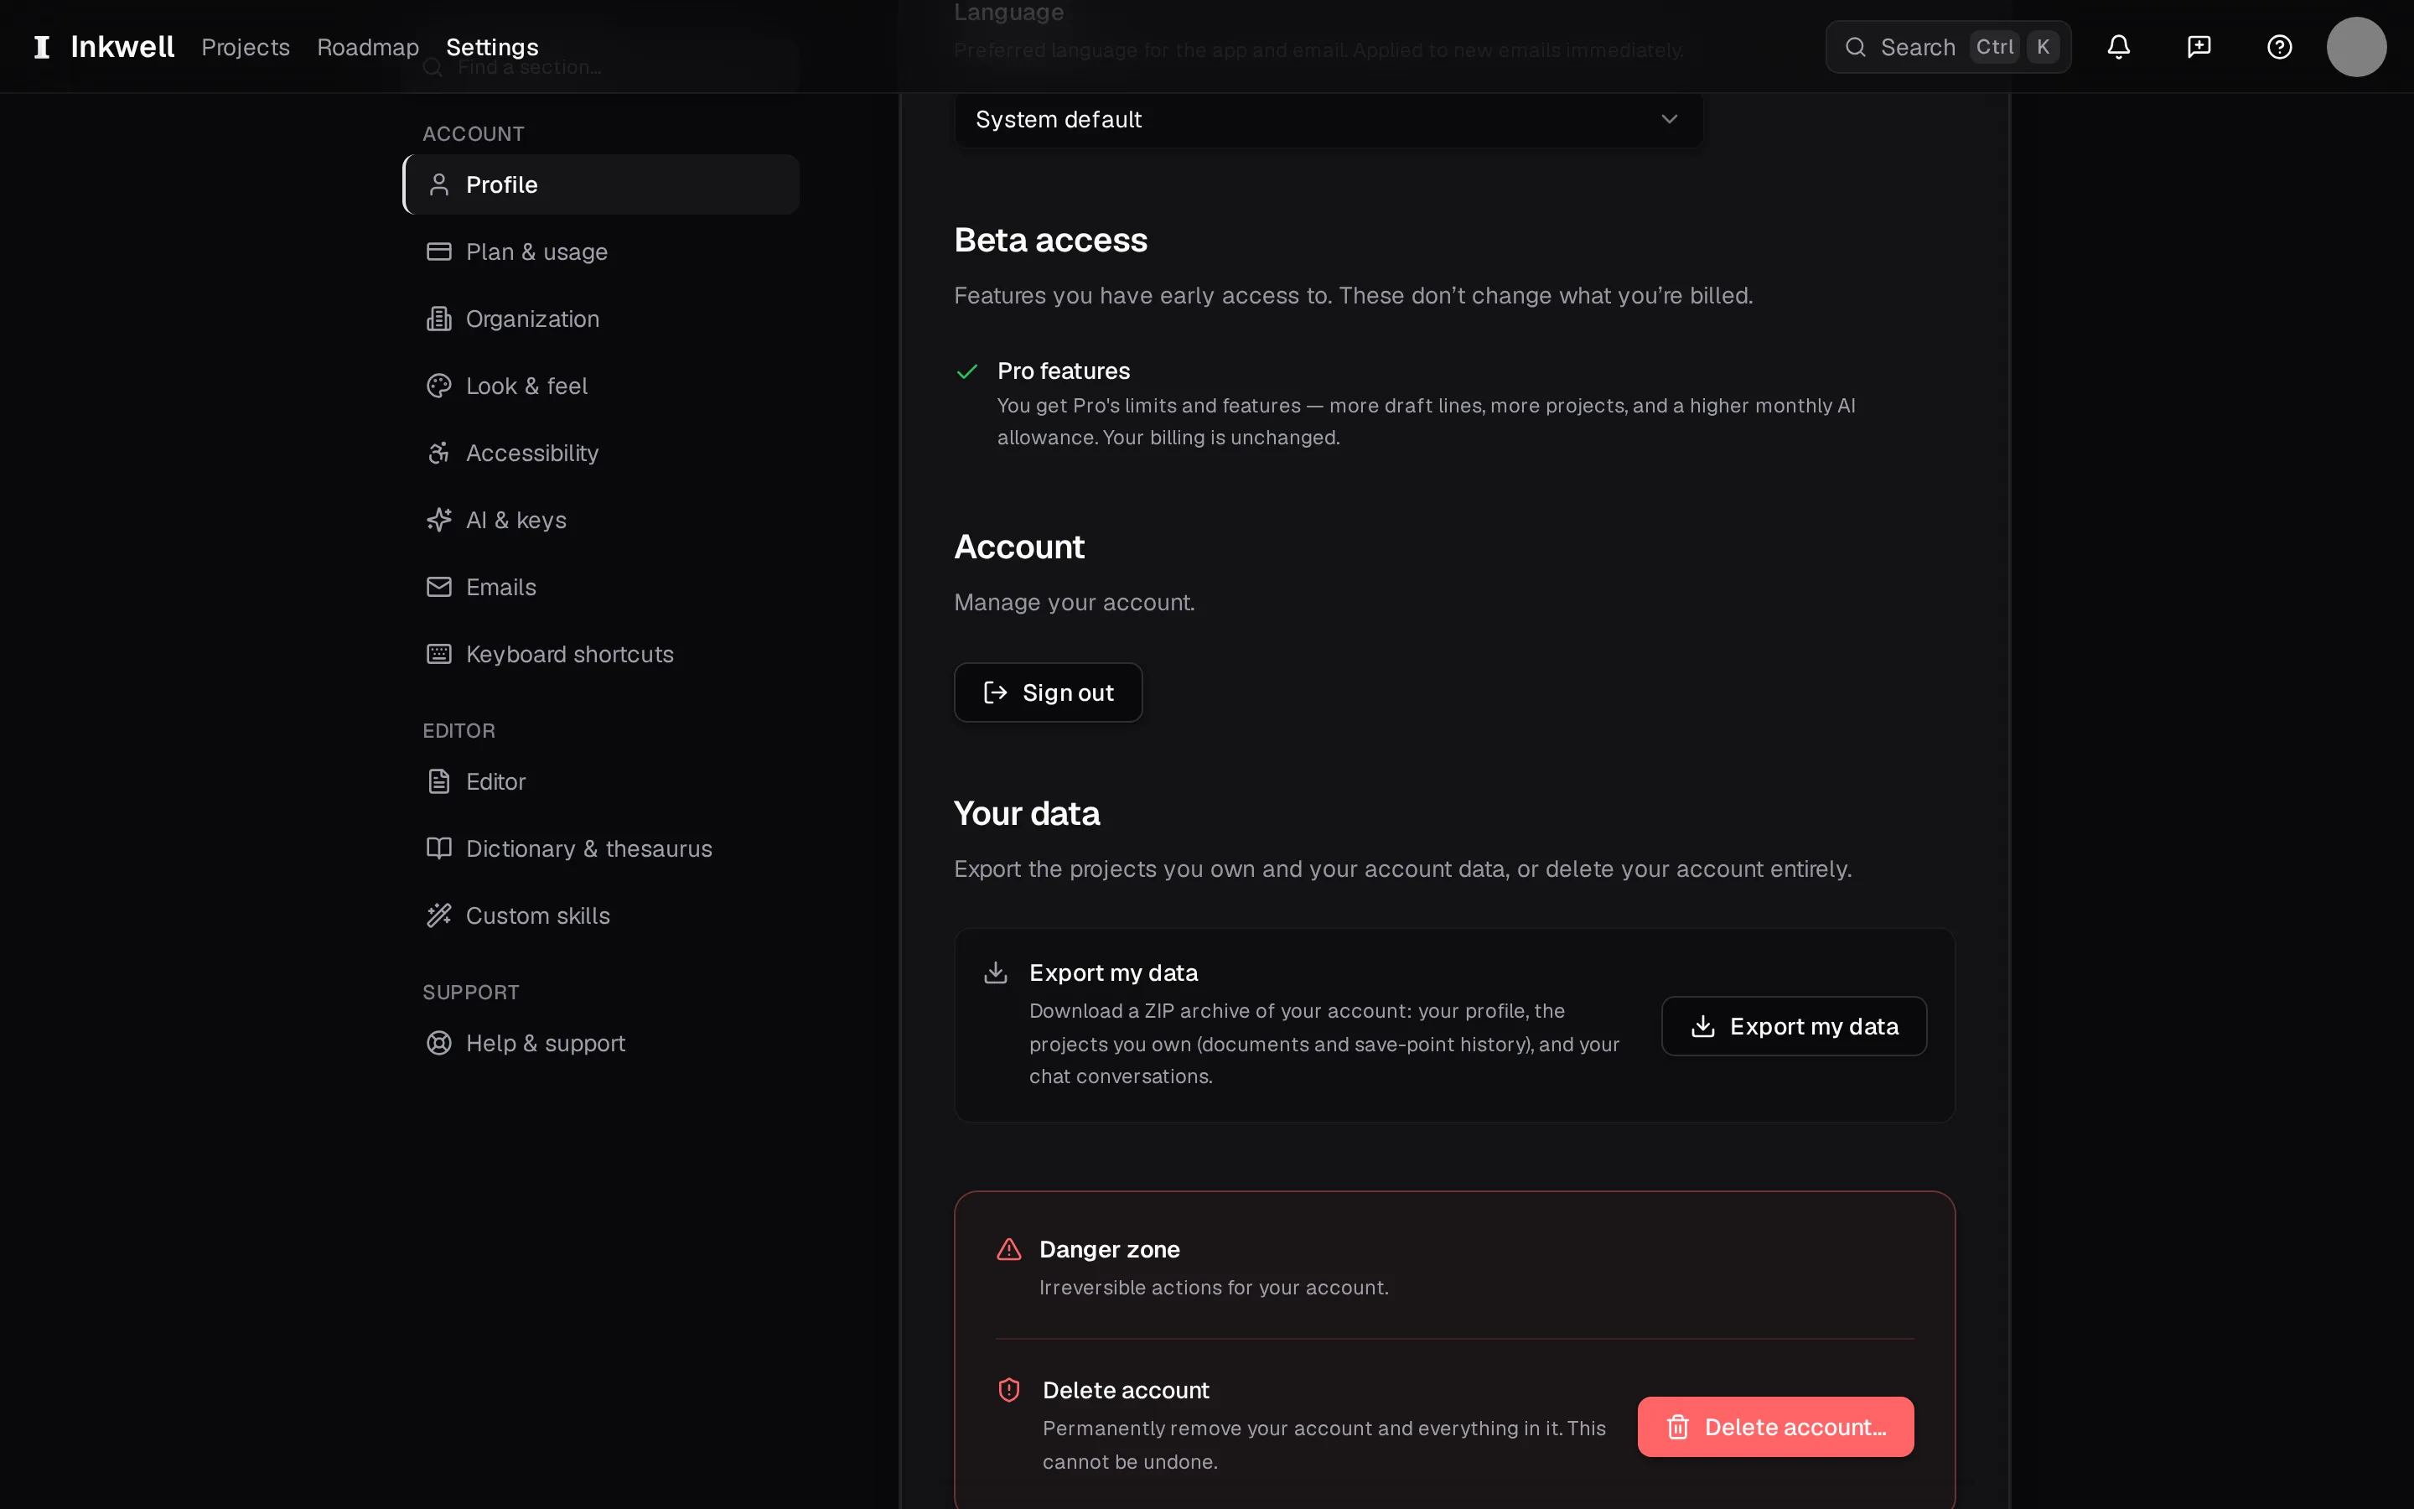Open the user avatar menu
The image size is (2414, 1509).
point(2356,47)
